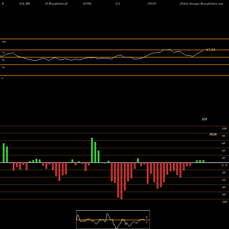Click the "SI MunafaSutraR" header label
Image resolution: width=229 pixels, height=229 pixels.
point(56,4)
